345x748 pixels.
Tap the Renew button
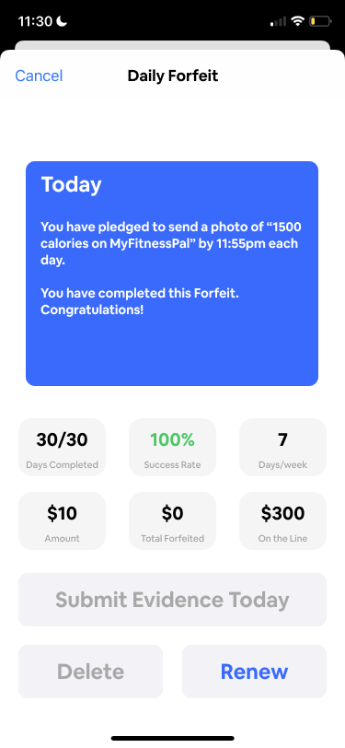pos(254,672)
